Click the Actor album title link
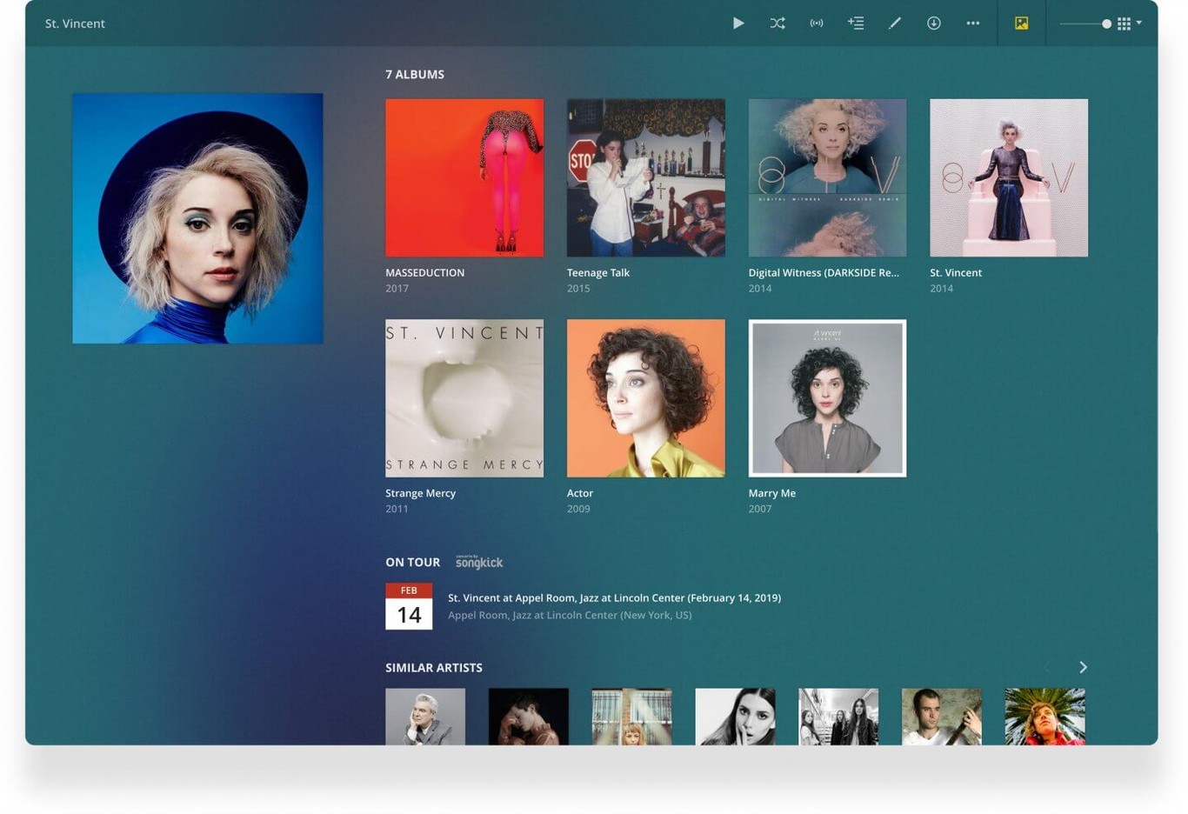This screenshot has width=1188, height=814. [579, 493]
